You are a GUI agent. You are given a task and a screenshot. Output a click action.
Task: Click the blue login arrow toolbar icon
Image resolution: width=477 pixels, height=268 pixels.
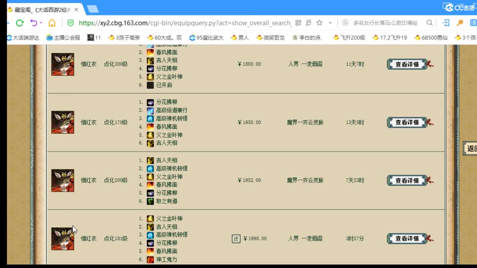(446, 23)
